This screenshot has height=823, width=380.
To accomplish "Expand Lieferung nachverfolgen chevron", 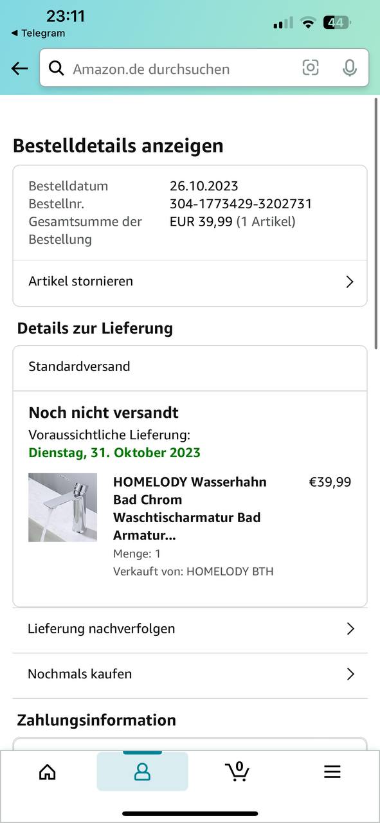I will coord(350,629).
